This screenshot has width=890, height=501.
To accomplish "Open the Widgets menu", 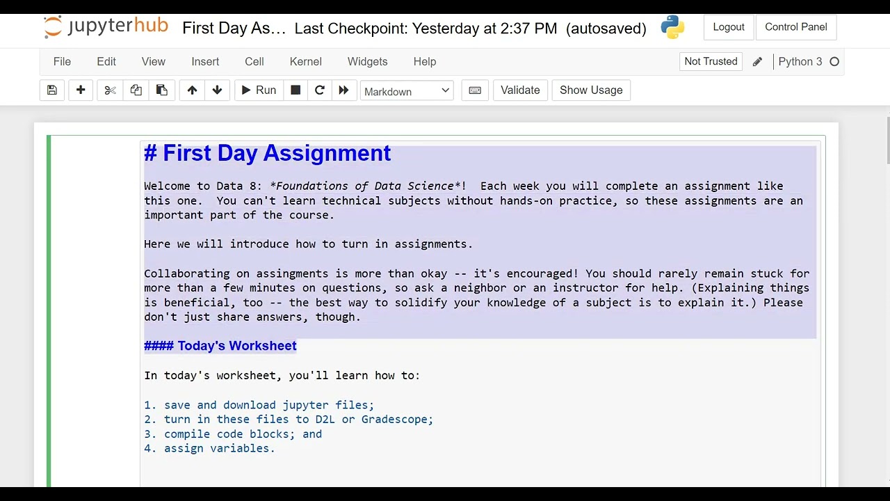I will point(367,62).
